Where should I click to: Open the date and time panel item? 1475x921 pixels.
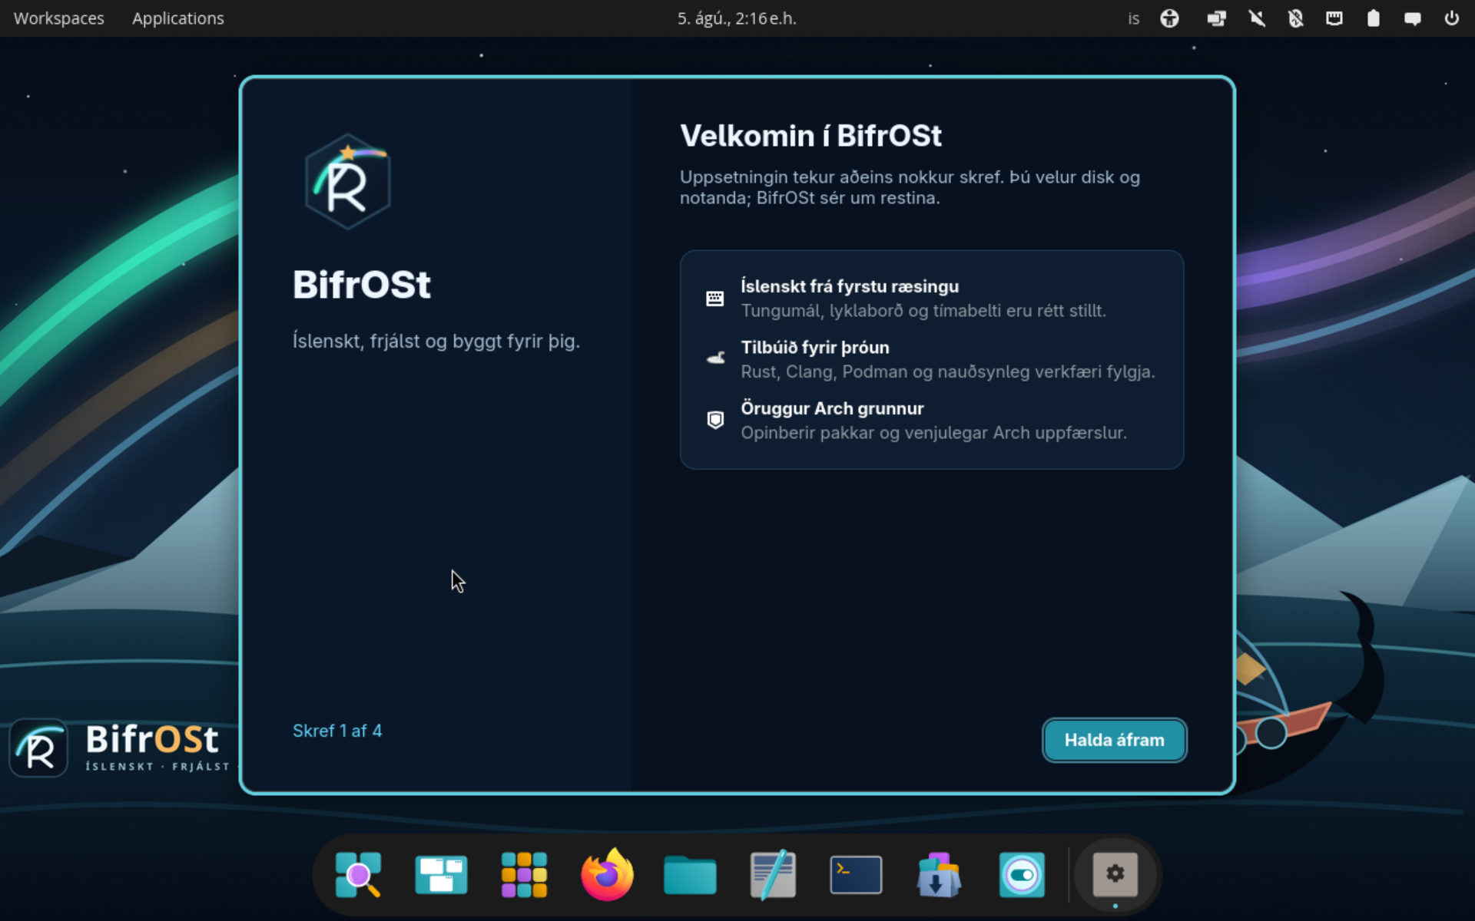point(737,18)
